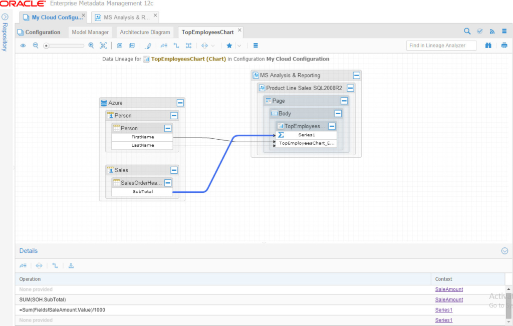
Task: Click the download icon in Details toolbar
Action: pyautogui.click(x=71, y=265)
